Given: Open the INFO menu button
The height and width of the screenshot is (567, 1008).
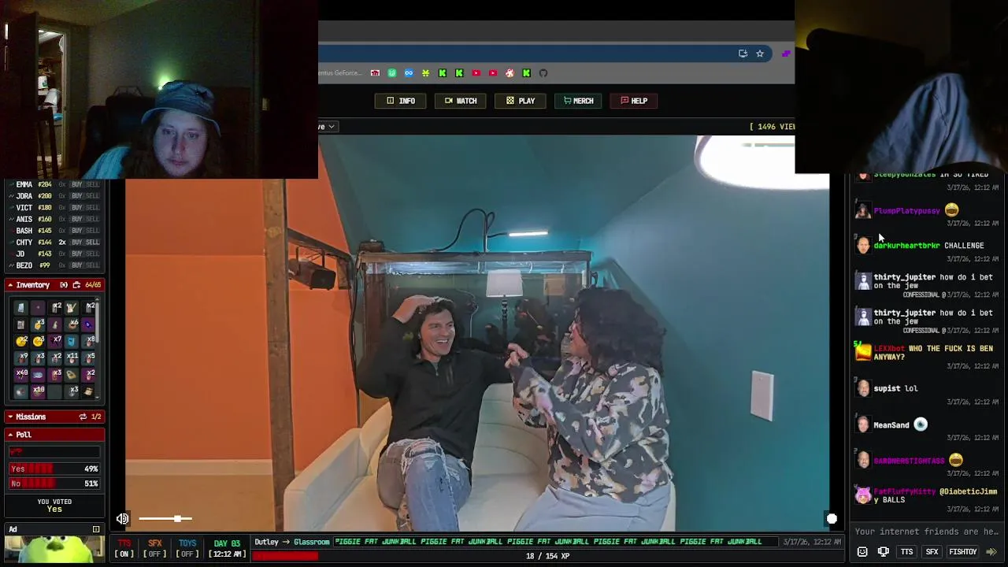Looking at the screenshot, I should [401, 101].
